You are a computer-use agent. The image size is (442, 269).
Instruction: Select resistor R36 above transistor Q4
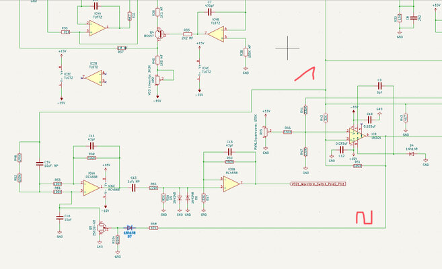click(x=157, y=12)
